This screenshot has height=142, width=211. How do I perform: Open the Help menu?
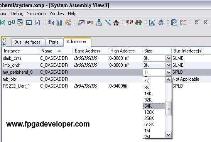(x=72, y=14)
